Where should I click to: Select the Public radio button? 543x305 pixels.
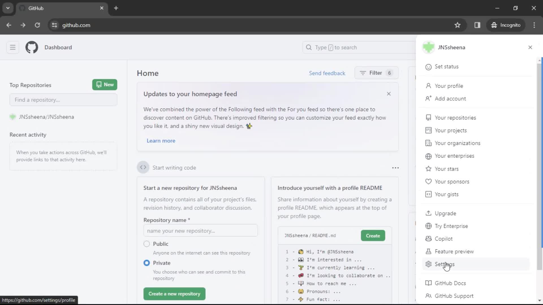147,243
